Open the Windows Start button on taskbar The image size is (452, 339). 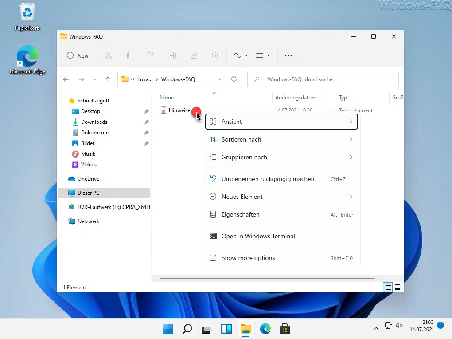tap(168, 329)
